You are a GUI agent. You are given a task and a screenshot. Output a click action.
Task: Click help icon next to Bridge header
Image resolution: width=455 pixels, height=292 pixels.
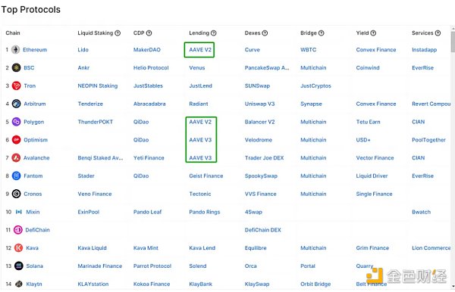[322, 33]
